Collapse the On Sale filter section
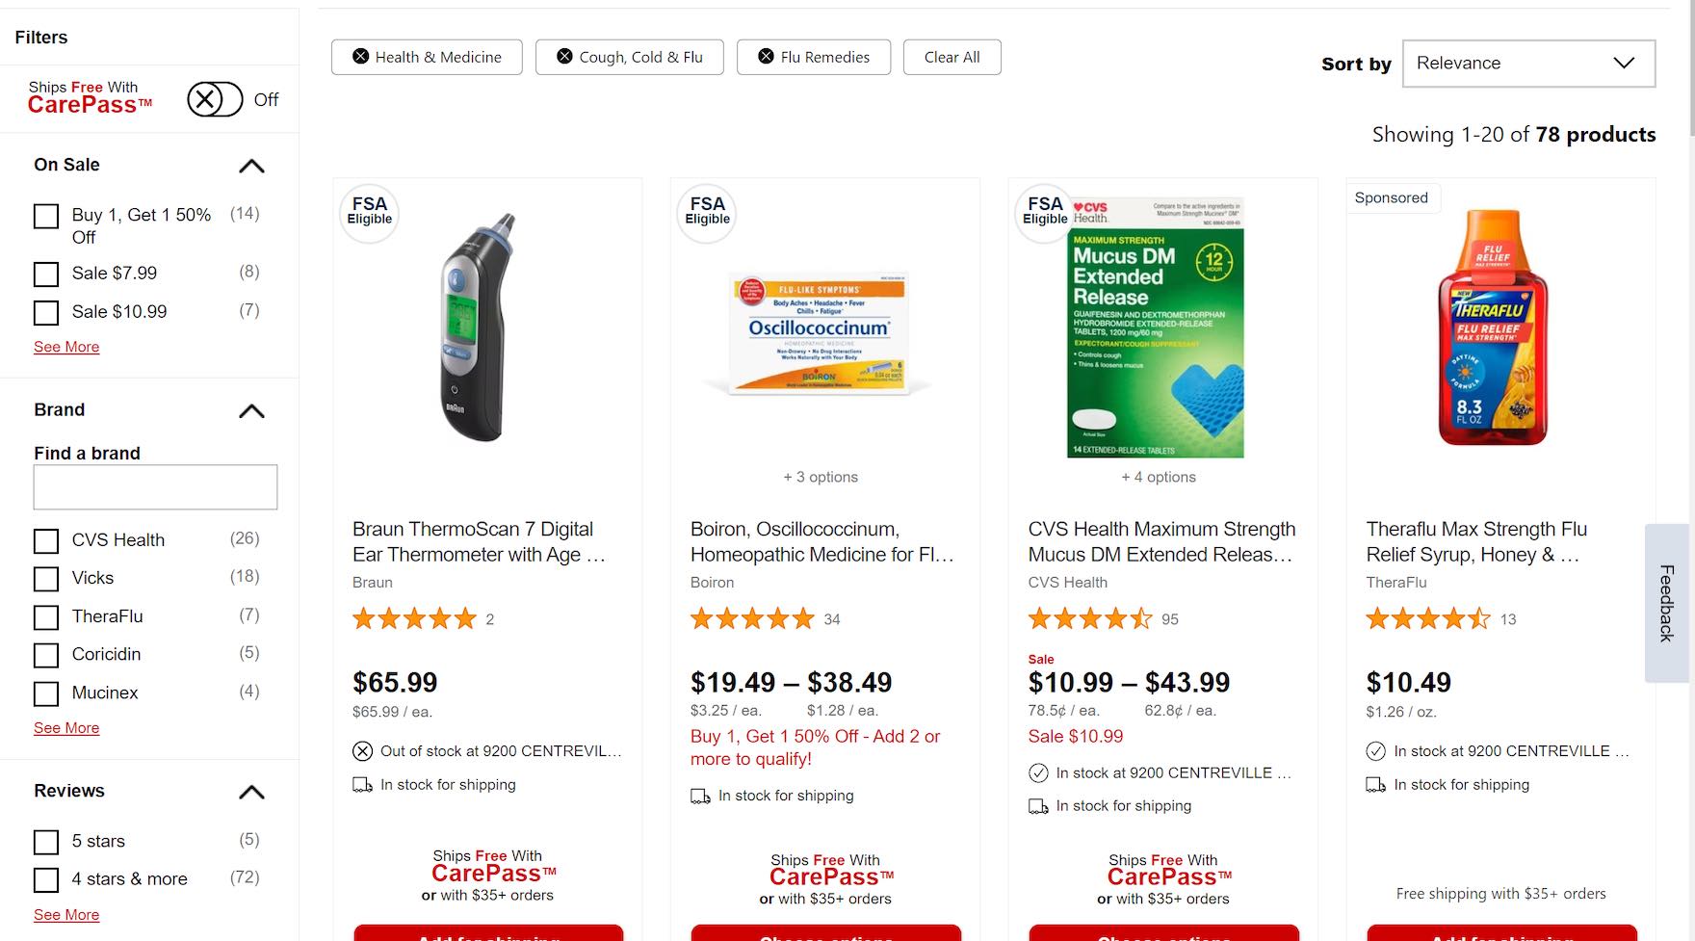This screenshot has height=941, width=1695. coord(251,166)
